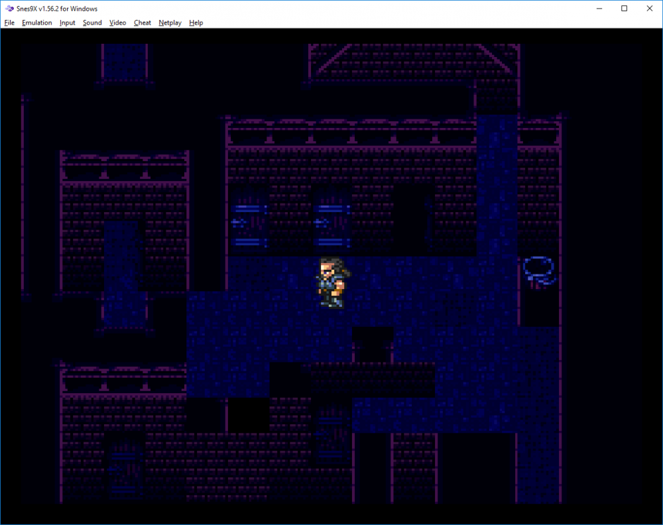Open the Netplay menu
Screen dimensions: 663x525
(x=170, y=23)
